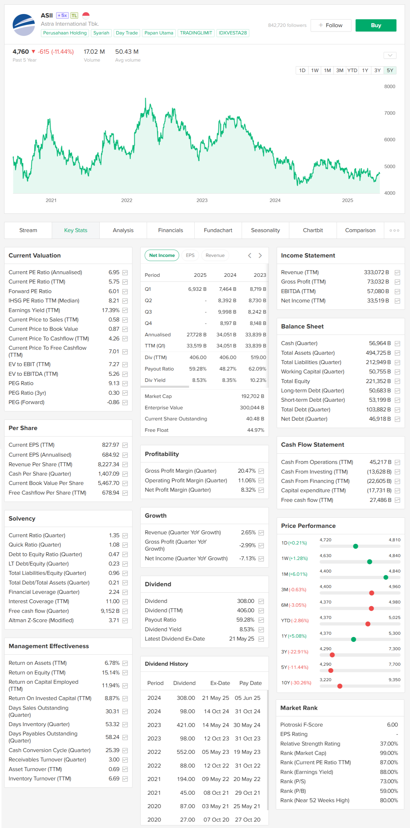This screenshot has height=828, width=410.
Task: Click the 842,720 followers count
Action: tap(287, 25)
